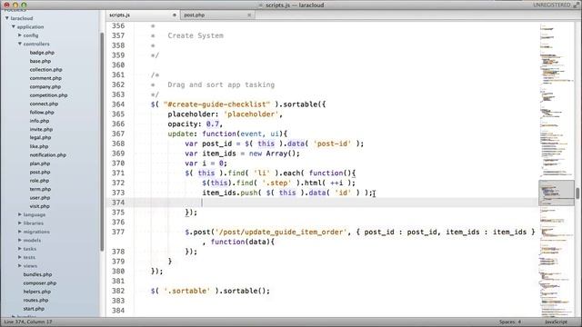
Task: Expand the tasks folder
Action: pos(20,249)
